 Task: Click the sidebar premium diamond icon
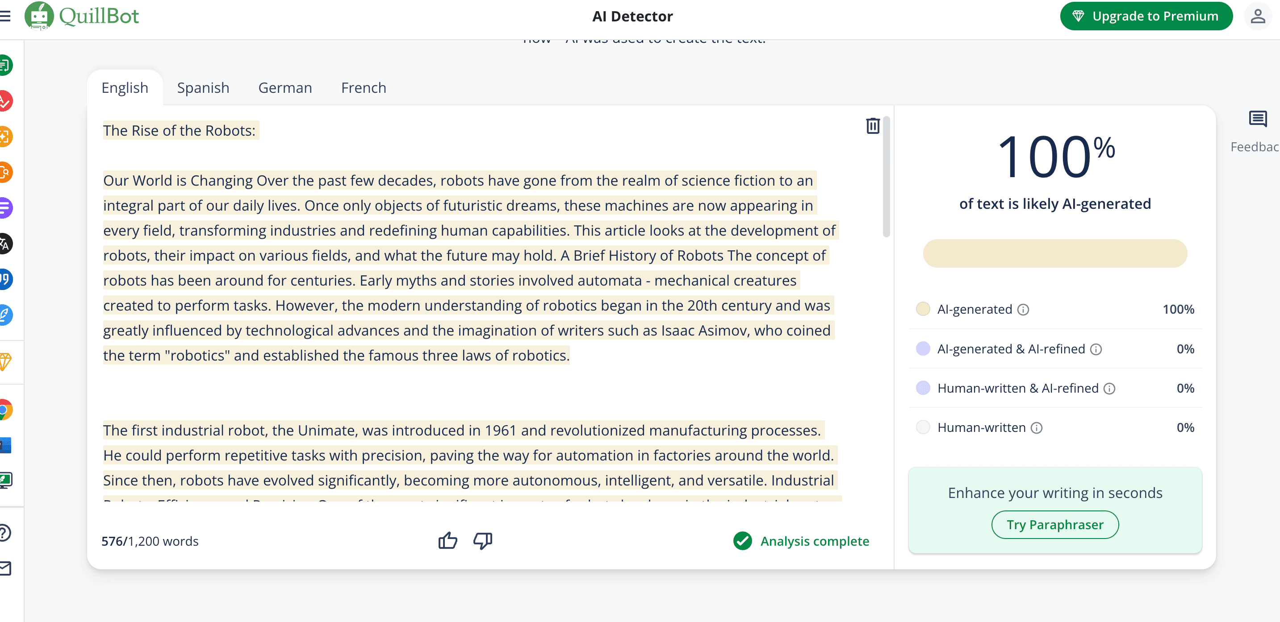coord(5,361)
